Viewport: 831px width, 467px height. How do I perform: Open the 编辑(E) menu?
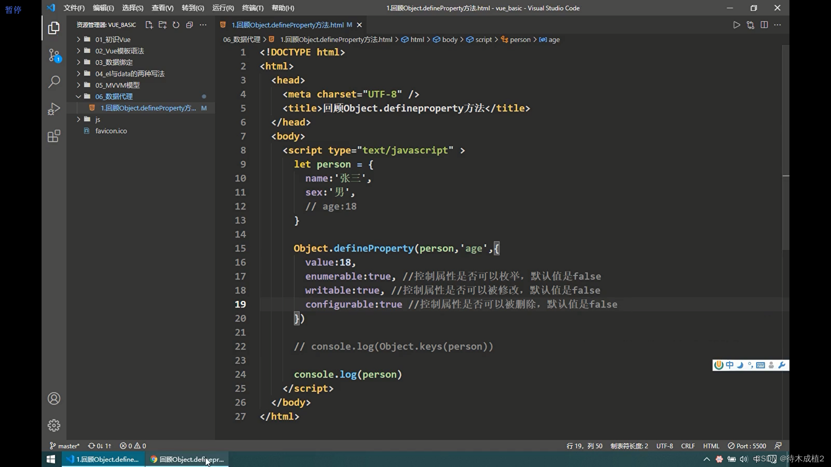(x=103, y=8)
